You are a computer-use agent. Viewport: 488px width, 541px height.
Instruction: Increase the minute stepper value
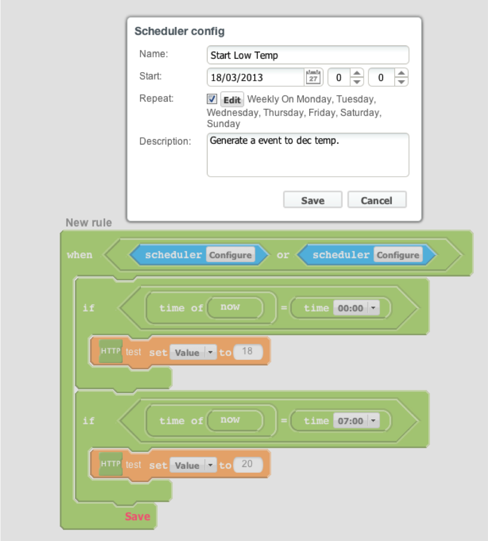click(401, 74)
